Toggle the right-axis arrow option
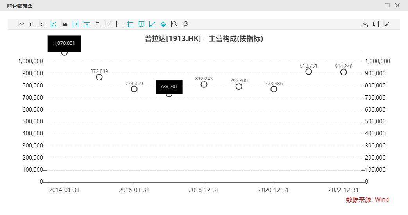Viewport: 408px width, 215px height. tap(75, 25)
